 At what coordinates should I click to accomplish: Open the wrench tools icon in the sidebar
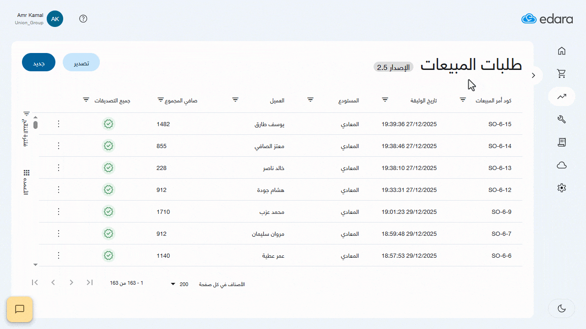[562, 119]
